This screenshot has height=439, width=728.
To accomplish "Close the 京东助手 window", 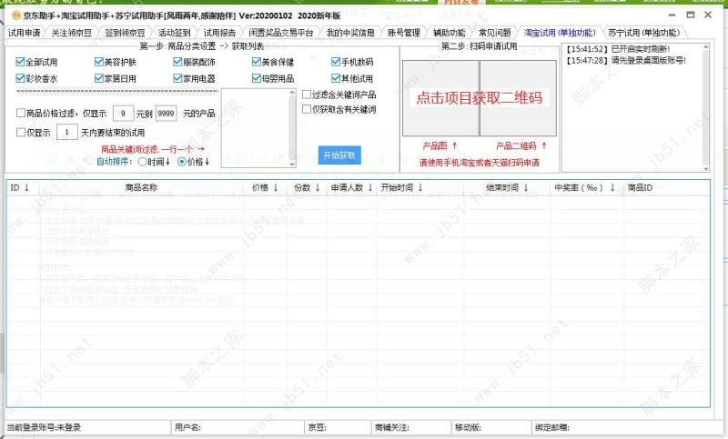I will 708,15.
